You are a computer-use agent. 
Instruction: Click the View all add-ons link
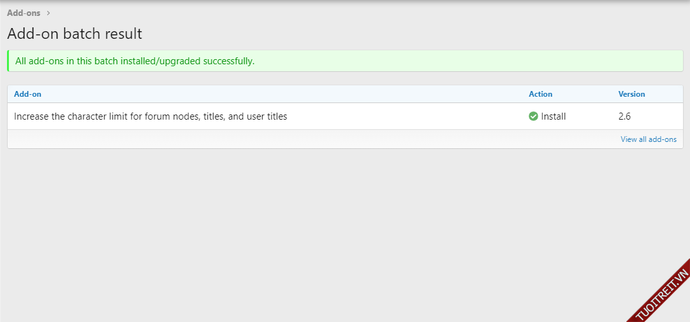[x=649, y=139]
